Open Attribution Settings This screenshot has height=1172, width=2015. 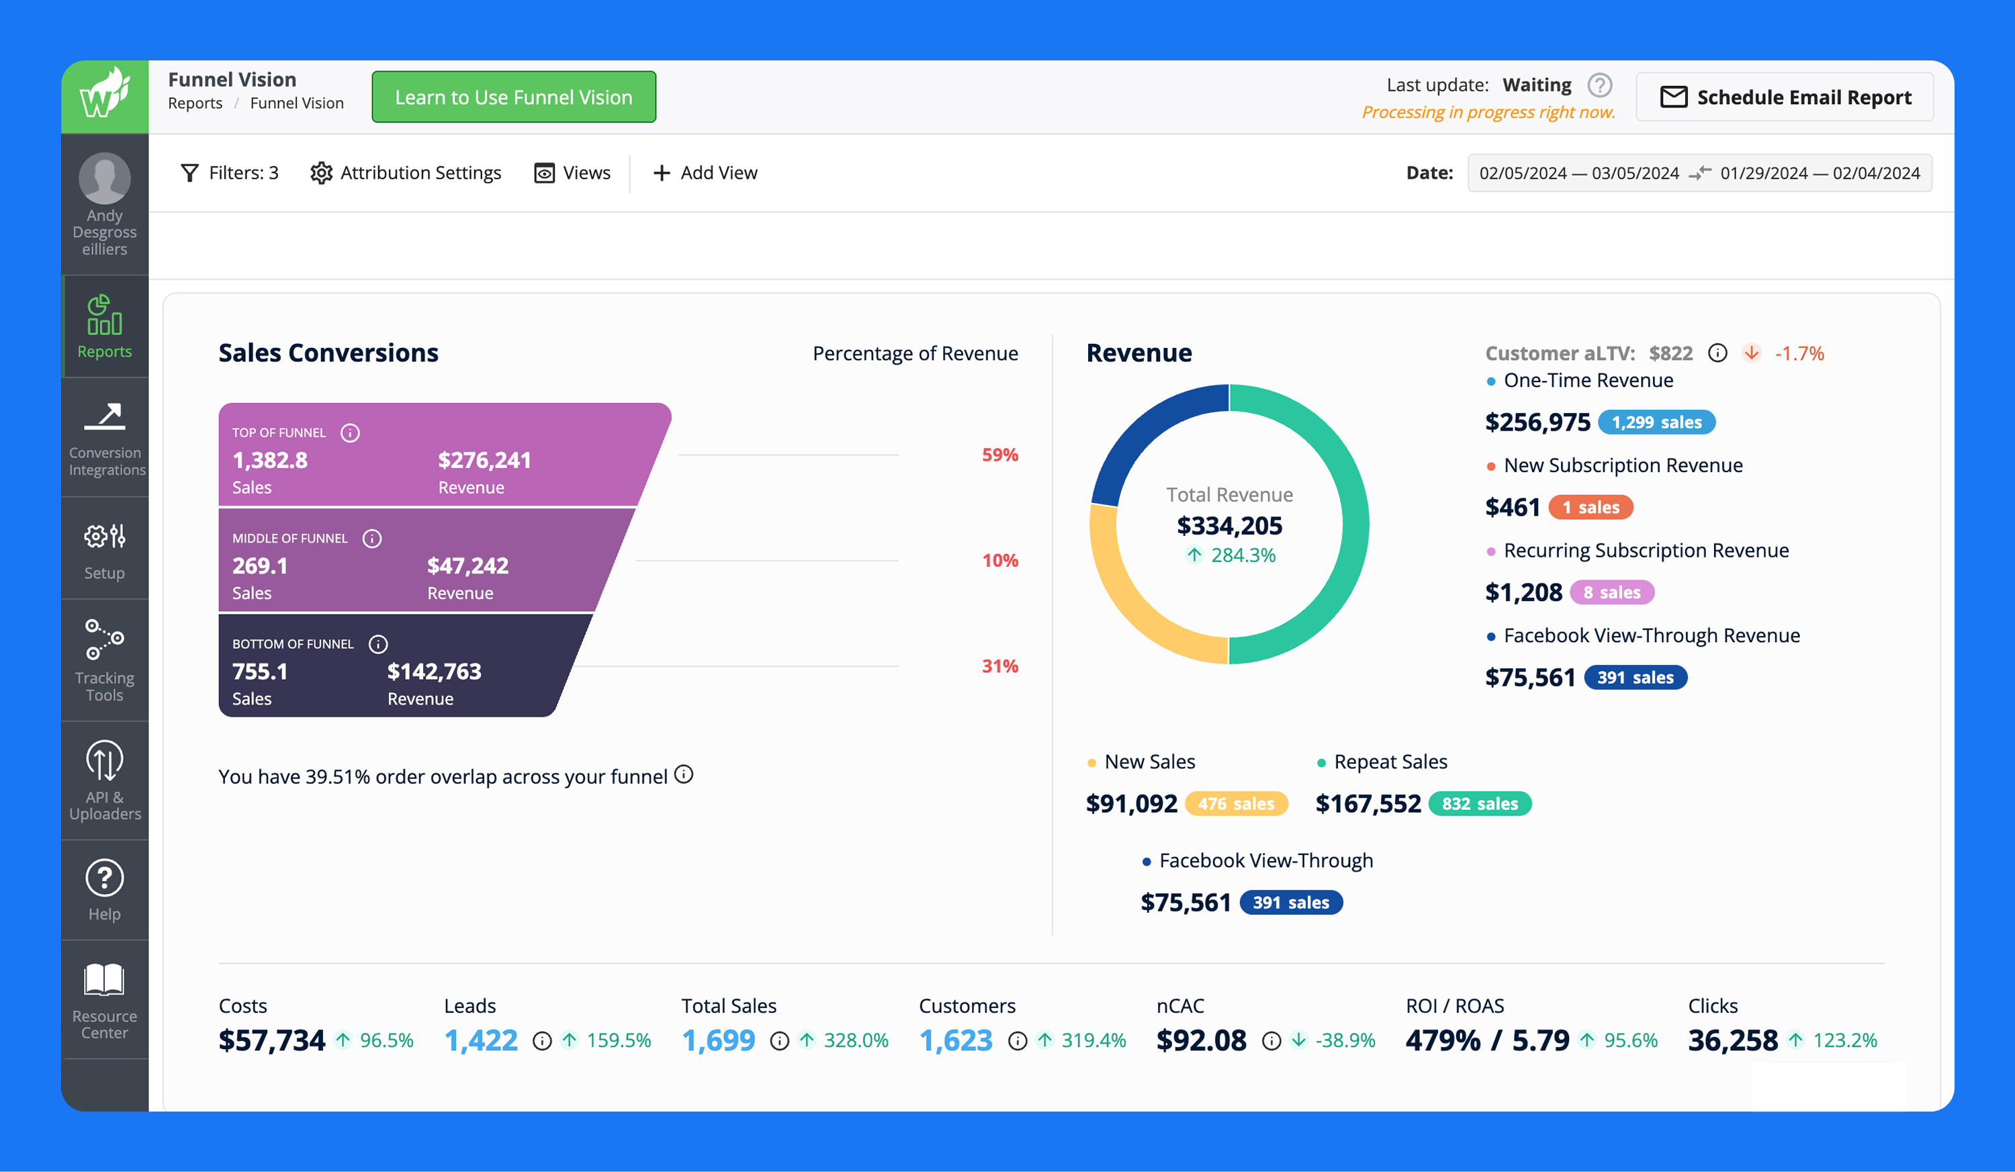[x=406, y=173]
